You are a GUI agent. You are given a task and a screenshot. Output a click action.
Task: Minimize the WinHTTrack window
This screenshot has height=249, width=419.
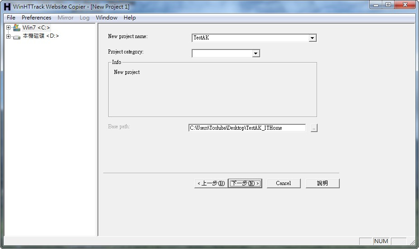click(376, 5)
